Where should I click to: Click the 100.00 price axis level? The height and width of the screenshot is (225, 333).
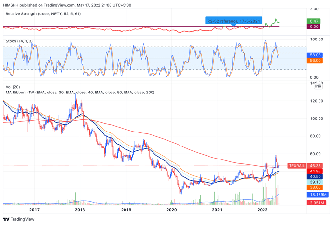pos(315,119)
